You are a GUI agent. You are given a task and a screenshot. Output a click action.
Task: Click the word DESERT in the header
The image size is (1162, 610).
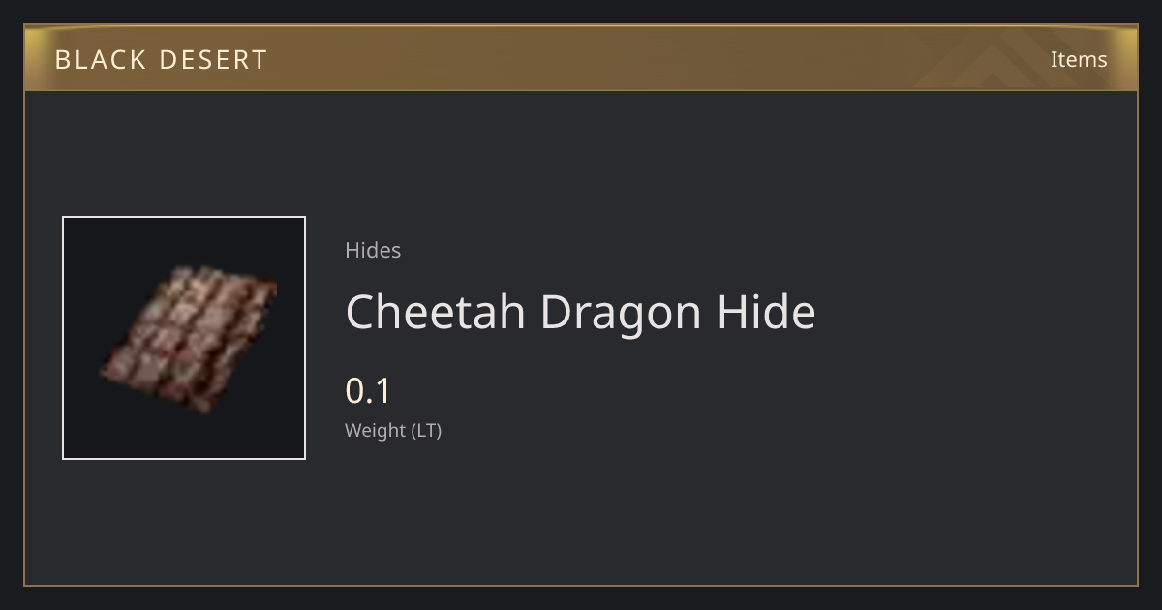(213, 59)
